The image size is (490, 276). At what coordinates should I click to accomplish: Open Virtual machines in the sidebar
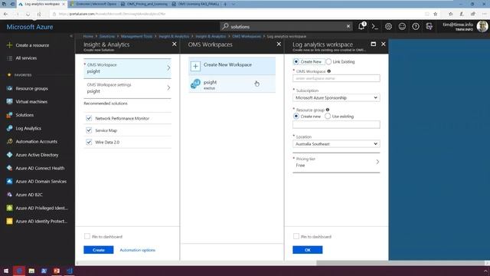click(31, 102)
